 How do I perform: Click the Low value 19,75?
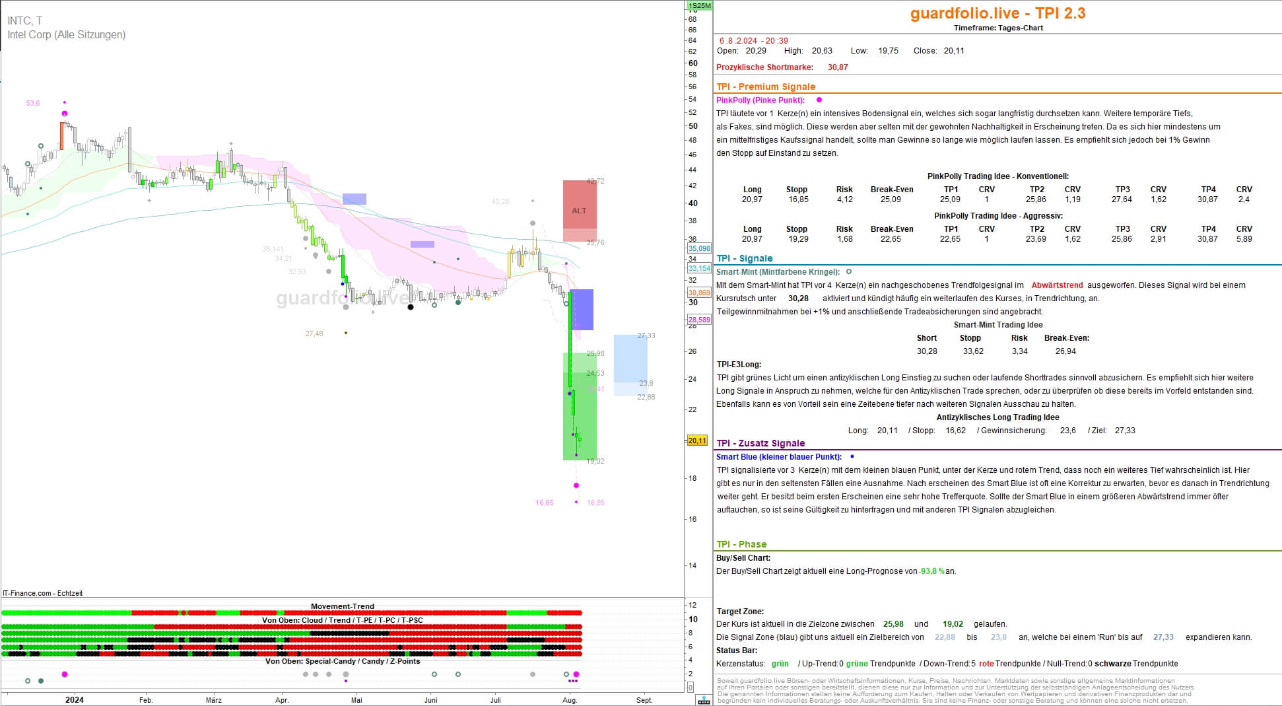(888, 51)
